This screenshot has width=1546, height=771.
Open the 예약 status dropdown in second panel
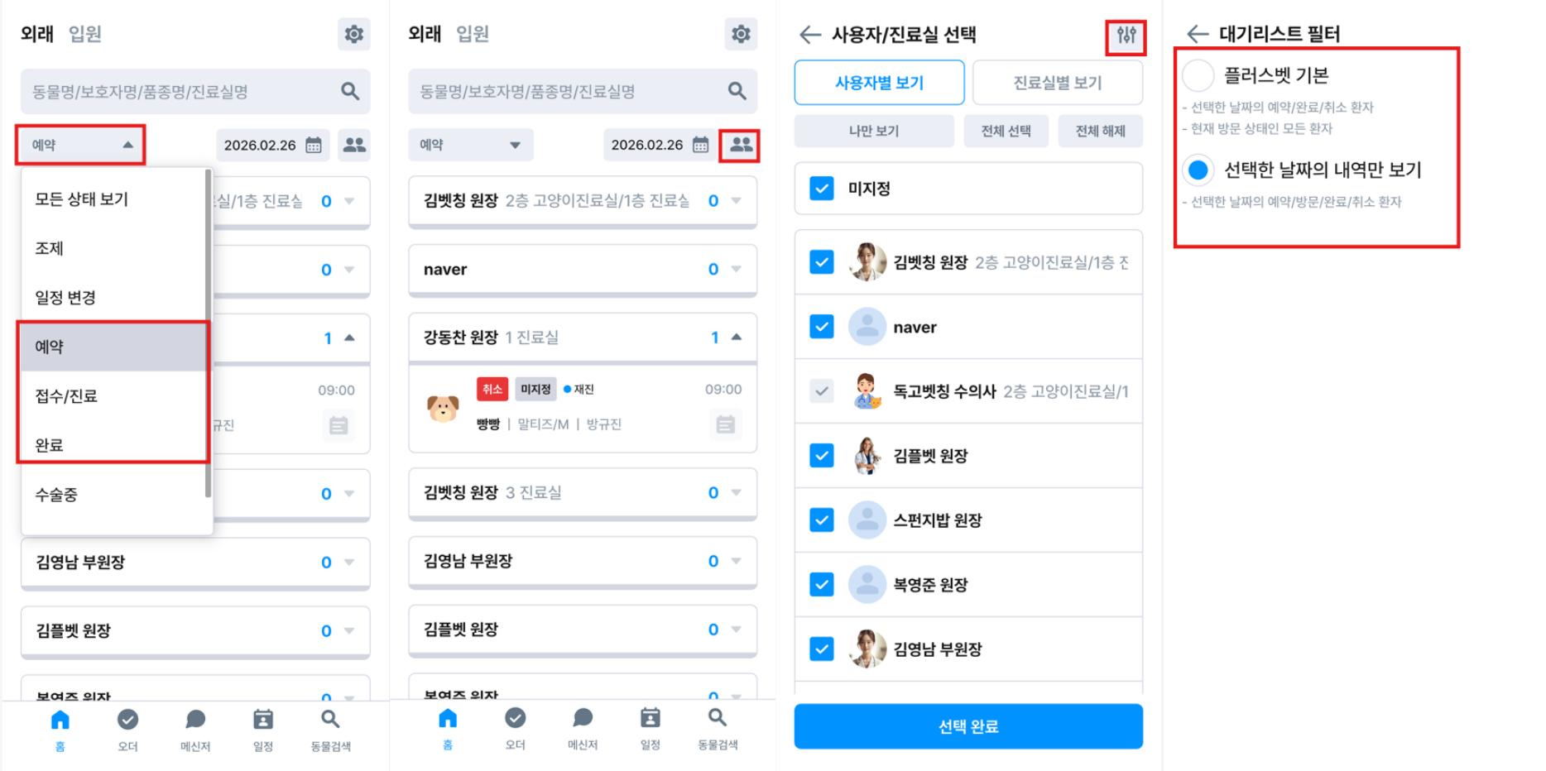pyautogui.click(x=470, y=145)
